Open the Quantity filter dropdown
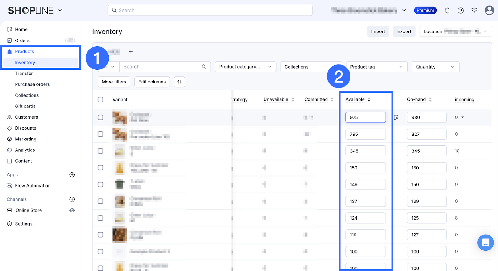This screenshot has height=271, width=498. pyautogui.click(x=435, y=67)
